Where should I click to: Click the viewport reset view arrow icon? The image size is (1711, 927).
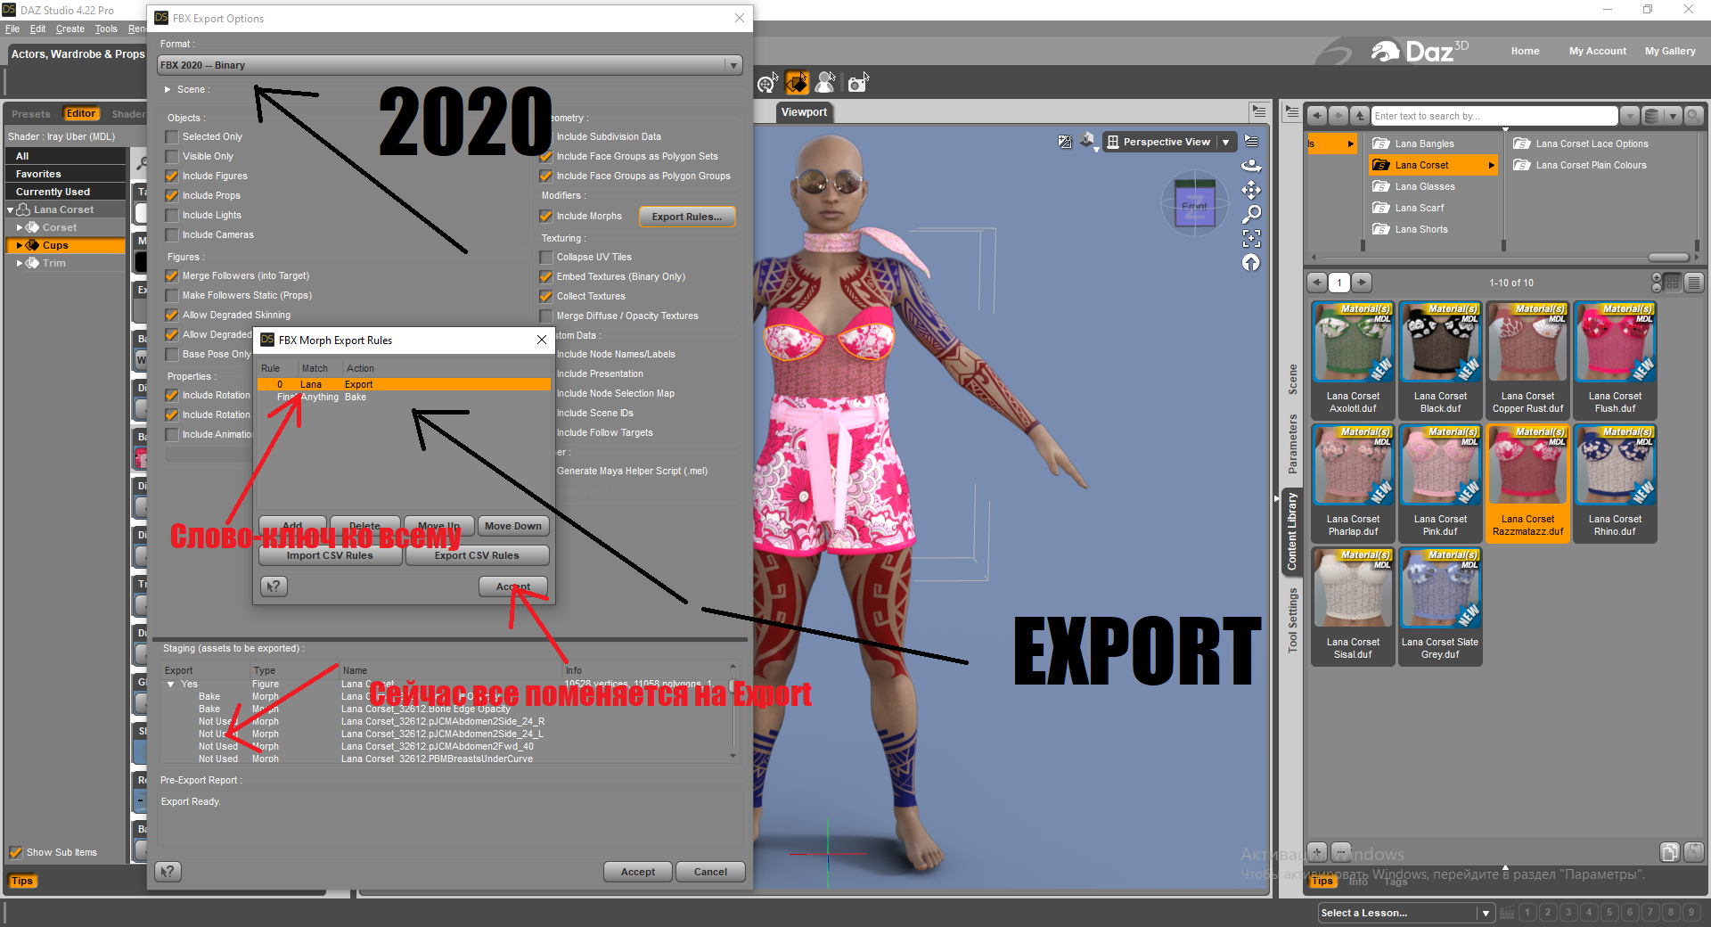(1251, 262)
